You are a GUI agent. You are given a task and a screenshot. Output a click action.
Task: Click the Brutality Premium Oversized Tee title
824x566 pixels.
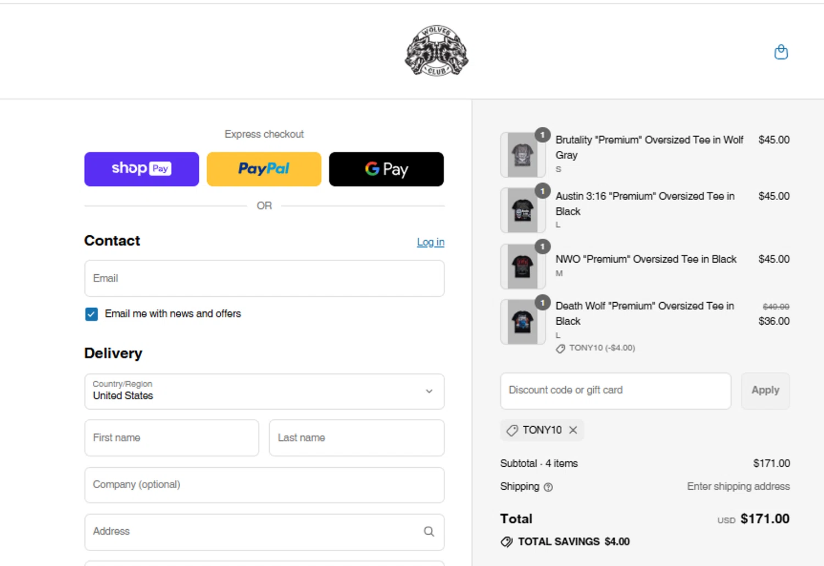(x=649, y=148)
